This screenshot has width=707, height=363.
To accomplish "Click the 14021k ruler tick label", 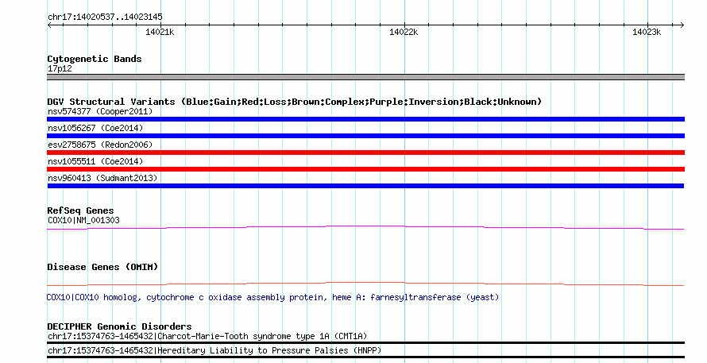I will tap(160, 32).
